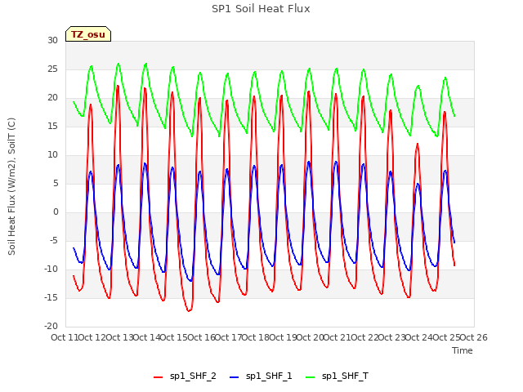Click the y-axis tick value 25
Viewport: 523px width, 392px height.
(52, 69)
